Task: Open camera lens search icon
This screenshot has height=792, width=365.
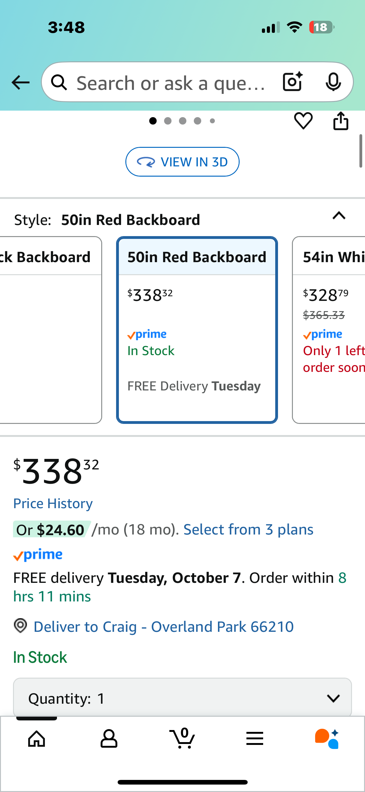Action: (x=292, y=82)
